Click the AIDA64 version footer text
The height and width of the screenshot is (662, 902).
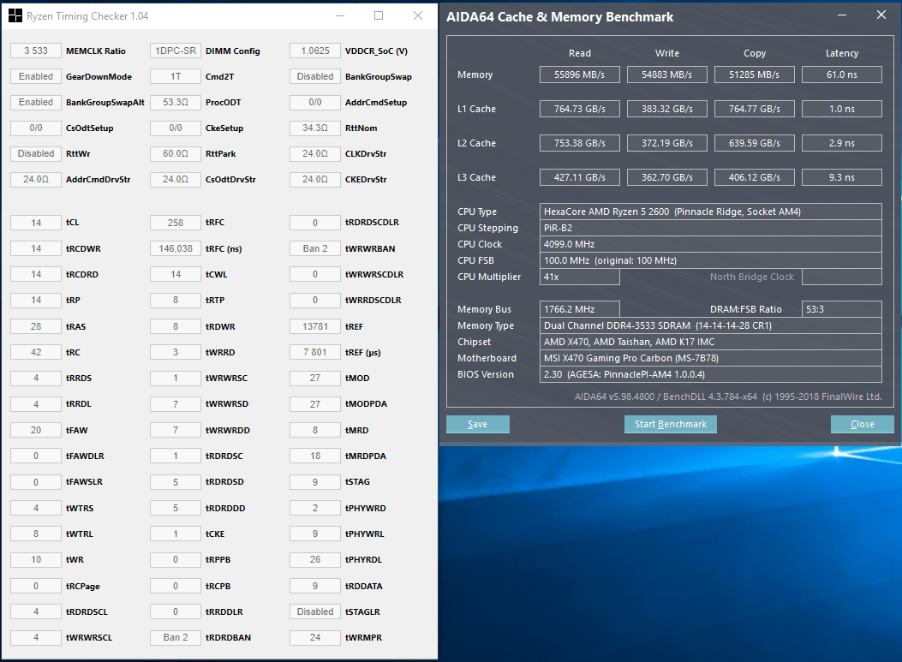(728, 397)
